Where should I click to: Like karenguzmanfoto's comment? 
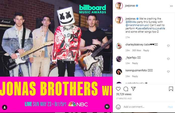[x=168, y=72]
